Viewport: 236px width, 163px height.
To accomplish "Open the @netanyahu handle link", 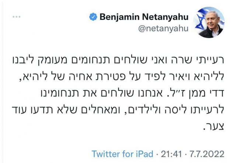I will [x=164, y=29].
